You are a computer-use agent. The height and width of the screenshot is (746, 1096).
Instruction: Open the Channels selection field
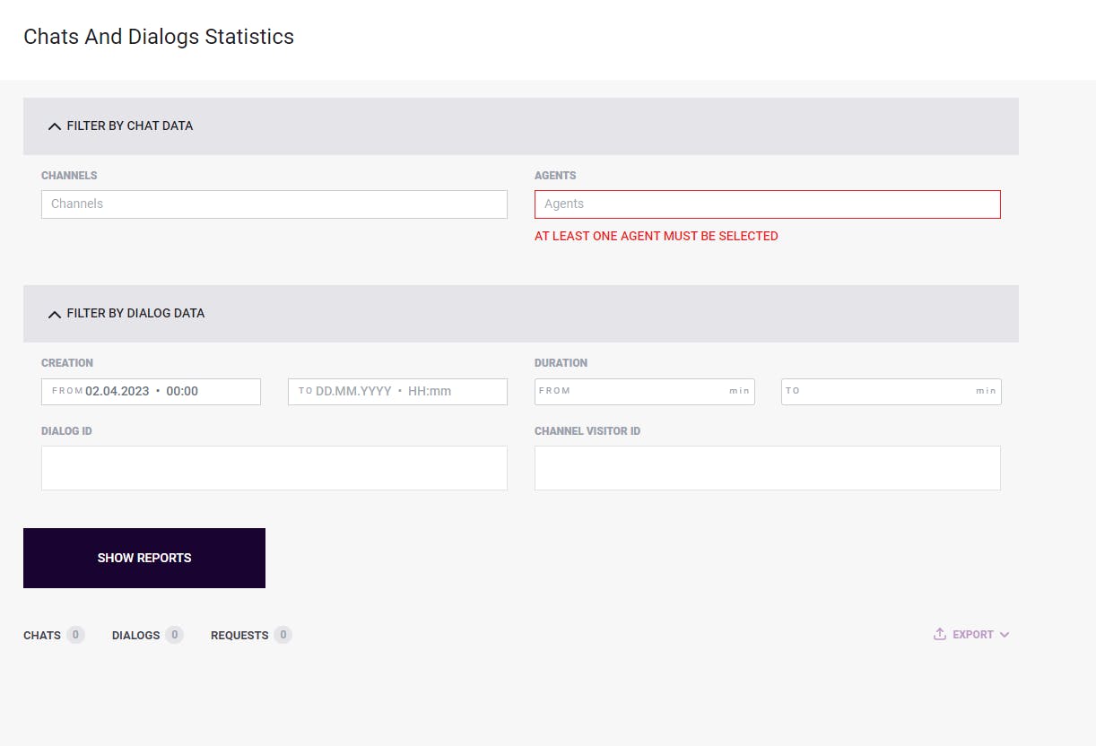pyautogui.click(x=274, y=204)
